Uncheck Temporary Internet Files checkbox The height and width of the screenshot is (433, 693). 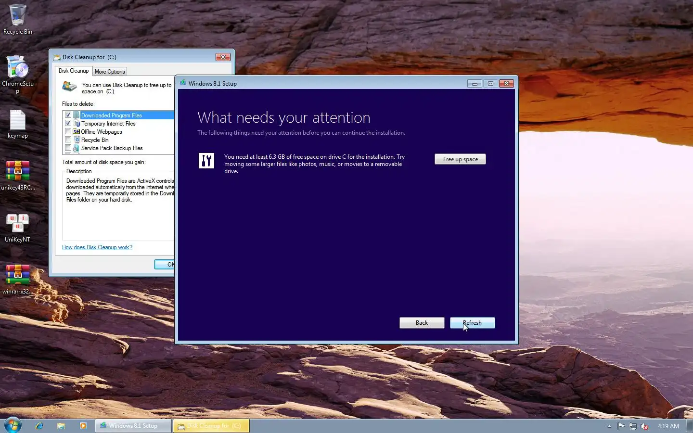point(68,123)
